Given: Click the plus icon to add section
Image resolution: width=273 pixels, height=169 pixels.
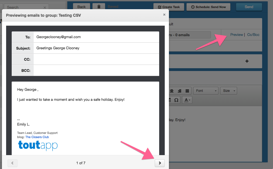Looking at the screenshot, I should point(247,61).
